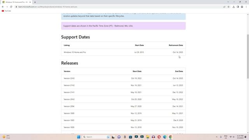This screenshot has height=140, width=249.
Task: Select the Oct 14, 2025 retirement date
Action: [x=178, y=52]
